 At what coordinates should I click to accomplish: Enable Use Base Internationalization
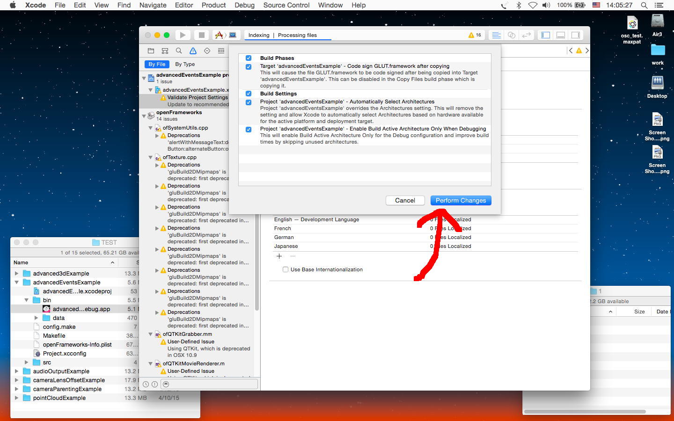286,269
